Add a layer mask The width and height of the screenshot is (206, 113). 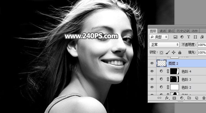pyautogui.click(x=174, y=98)
